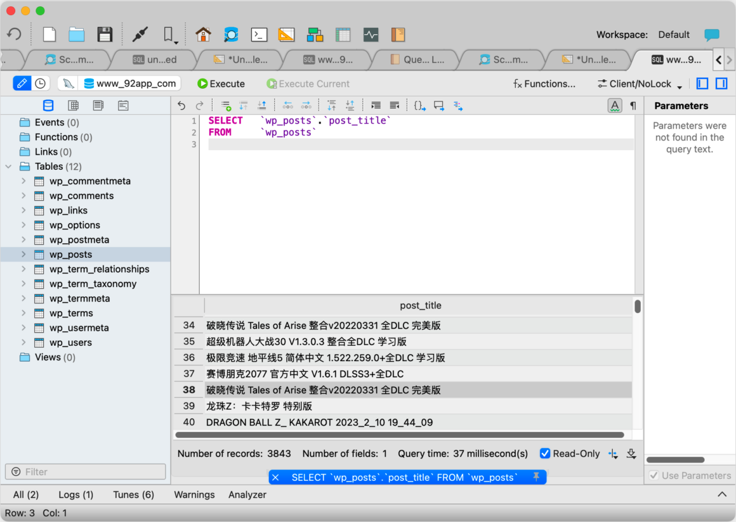
Task: Toggle the pencil edit mode button
Action: click(22, 84)
